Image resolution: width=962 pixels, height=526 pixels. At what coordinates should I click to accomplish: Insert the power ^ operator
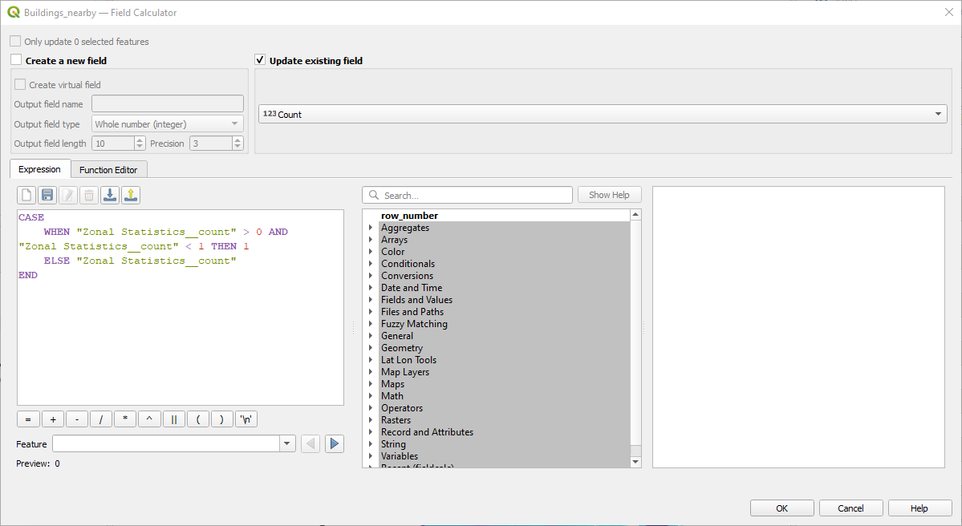pos(149,419)
